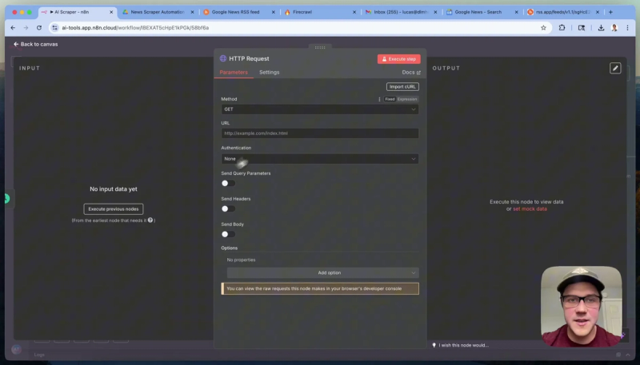Viewport: 640px width, 365px height.
Task: Click the browser forward arrow
Action: click(26, 28)
